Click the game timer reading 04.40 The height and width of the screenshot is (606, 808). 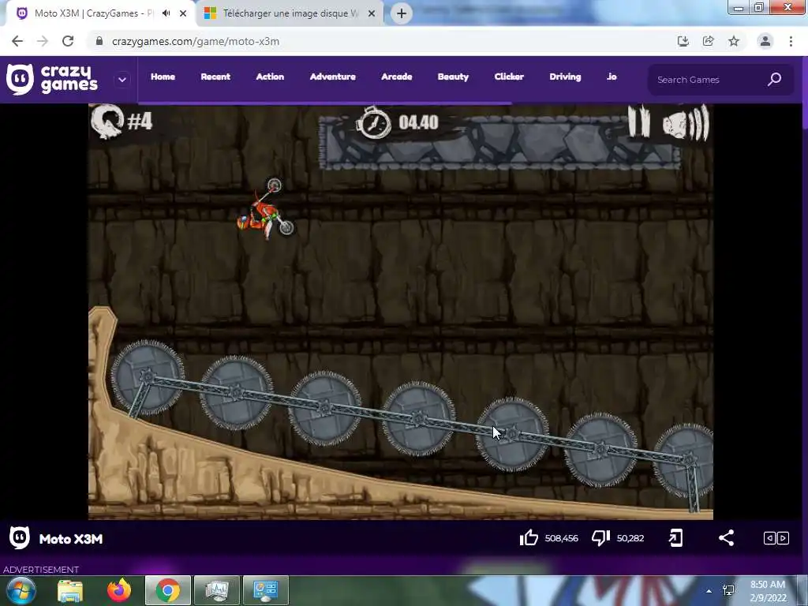pos(418,122)
